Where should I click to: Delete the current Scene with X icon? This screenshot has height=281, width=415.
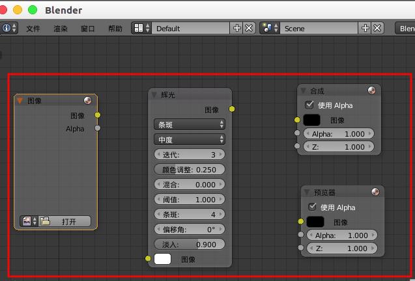point(377,28)
